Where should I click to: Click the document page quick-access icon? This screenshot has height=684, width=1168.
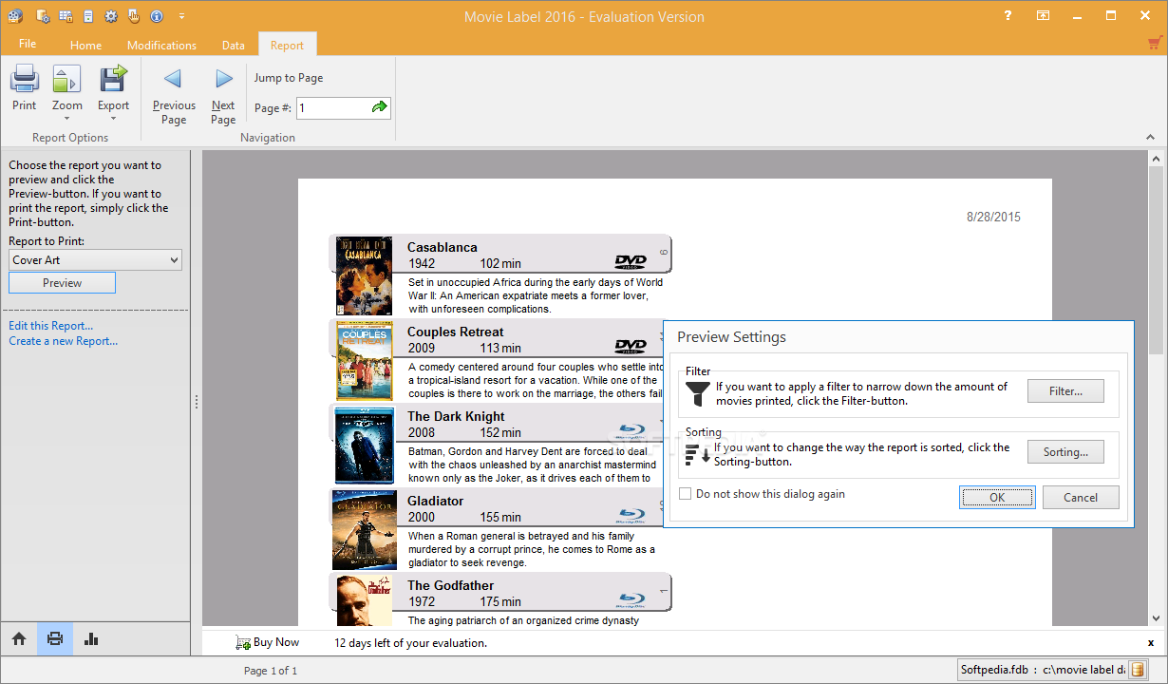point(88,16)
